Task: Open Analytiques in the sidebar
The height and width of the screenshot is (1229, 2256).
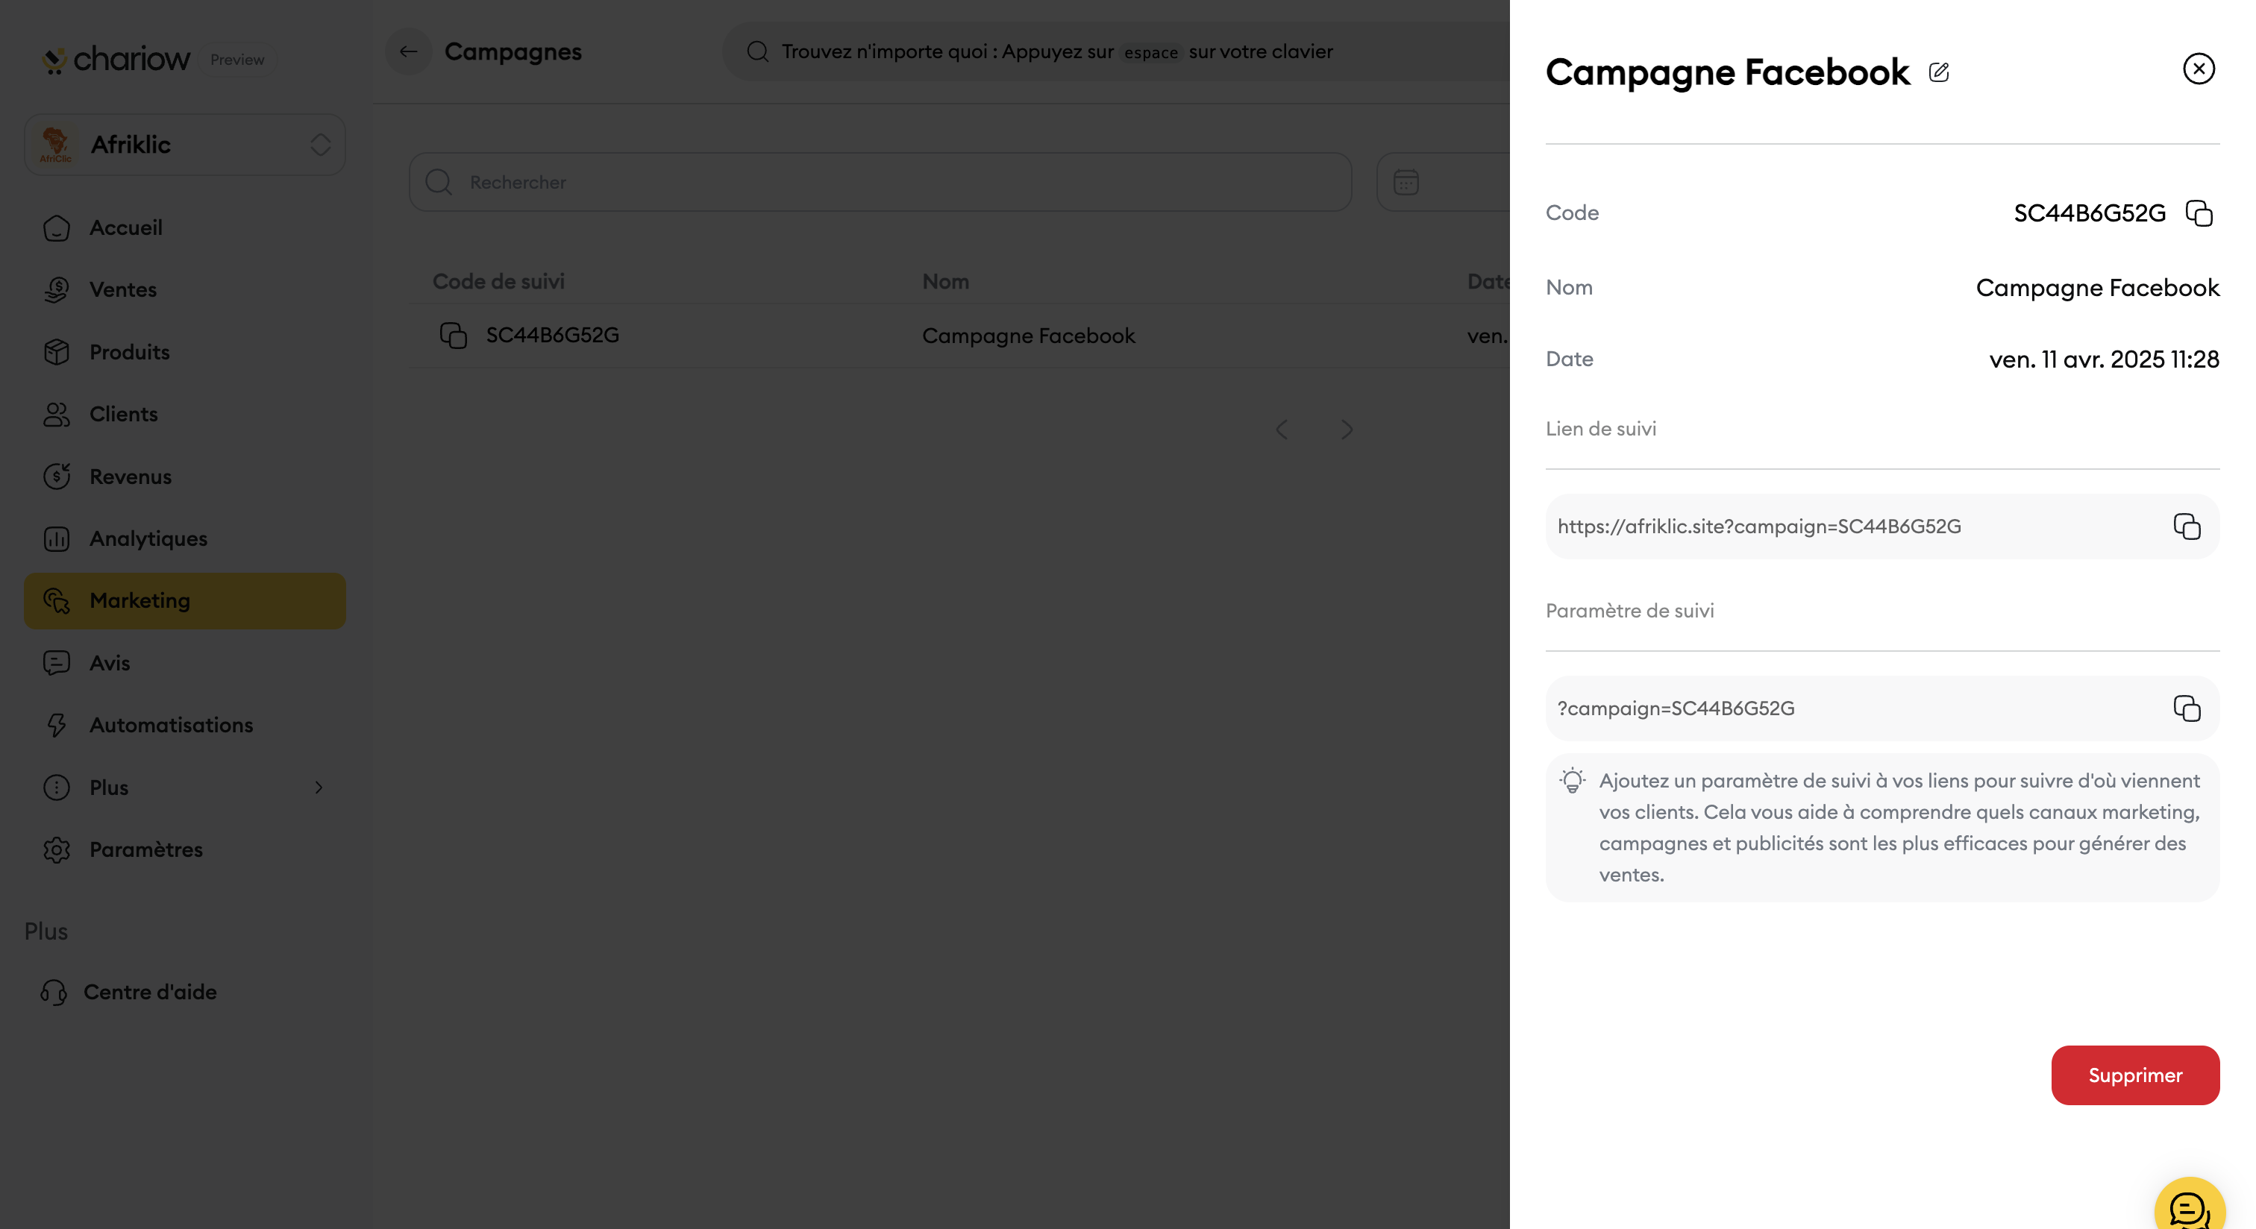Action: pyautogui.click(x=185, y=538)
